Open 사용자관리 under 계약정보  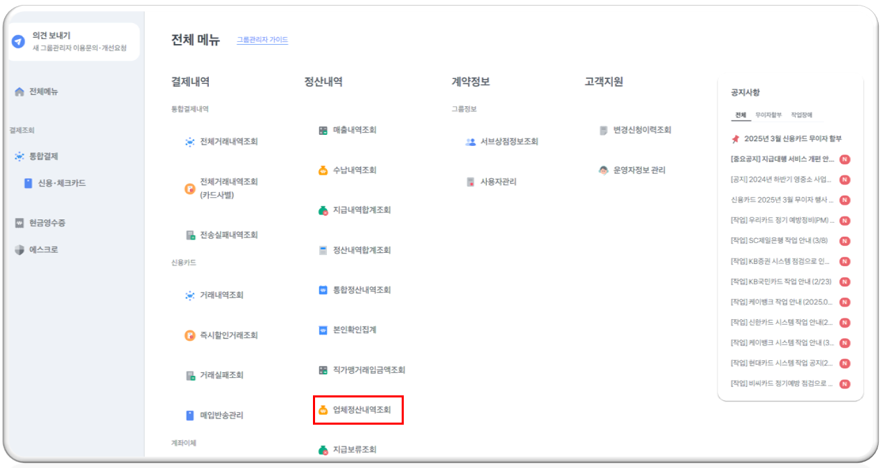click(498, 182)
